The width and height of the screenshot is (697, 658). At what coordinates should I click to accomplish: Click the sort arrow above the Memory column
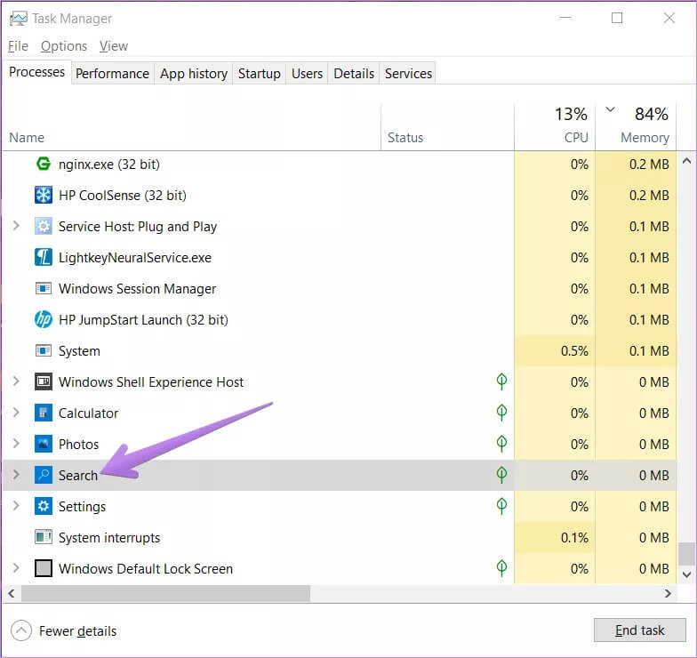(x=610, y=109)
